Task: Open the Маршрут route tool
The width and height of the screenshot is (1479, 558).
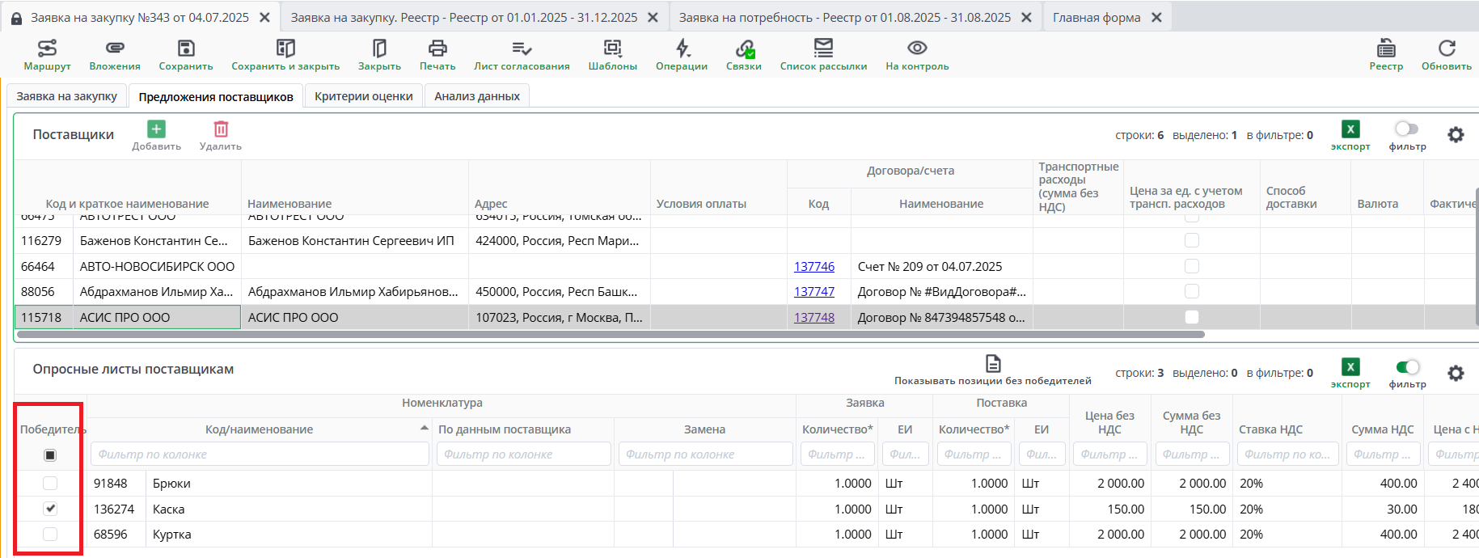Action: pyautogui.click(x=47, y=50)
